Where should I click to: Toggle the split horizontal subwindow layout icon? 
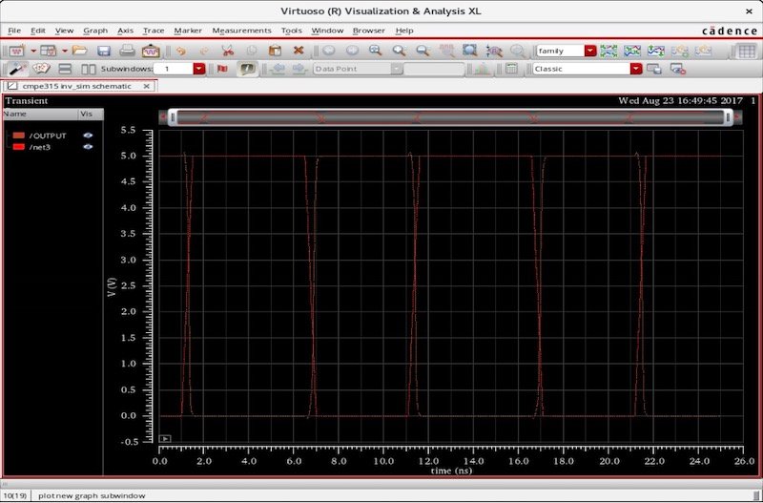click(65, 69)
